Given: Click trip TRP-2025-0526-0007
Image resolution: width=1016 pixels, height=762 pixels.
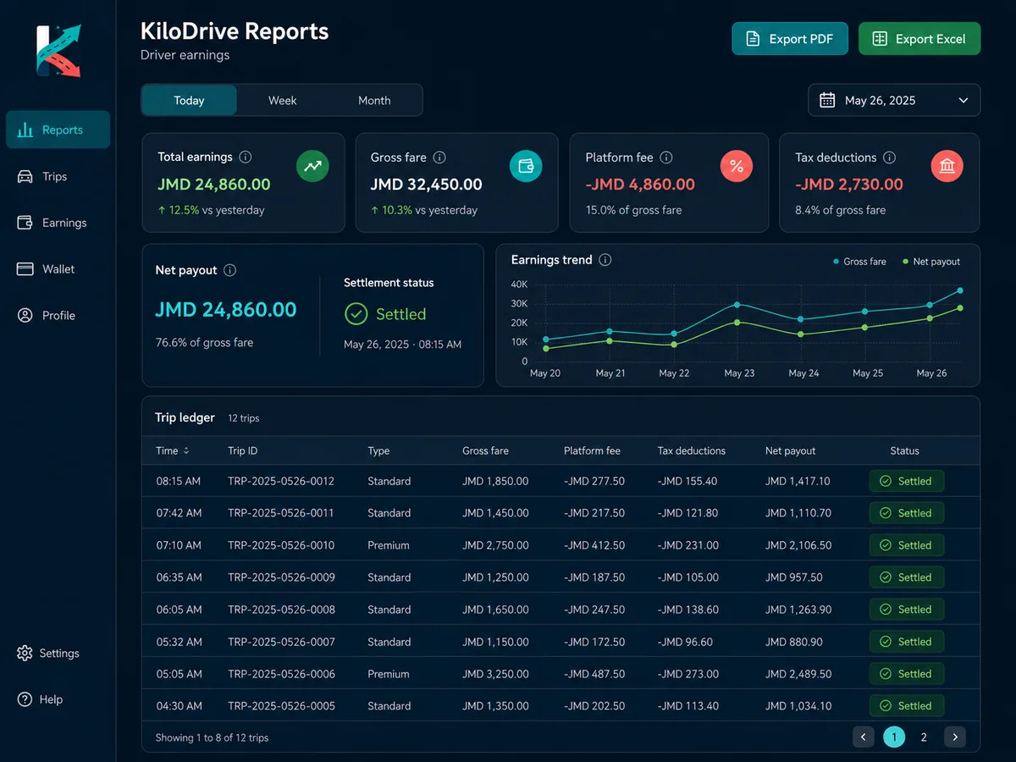Looking at the screenshot, I should 281,642.
